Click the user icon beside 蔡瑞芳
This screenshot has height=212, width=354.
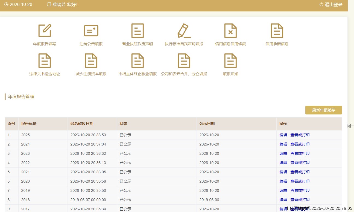(x=49, y=4)
